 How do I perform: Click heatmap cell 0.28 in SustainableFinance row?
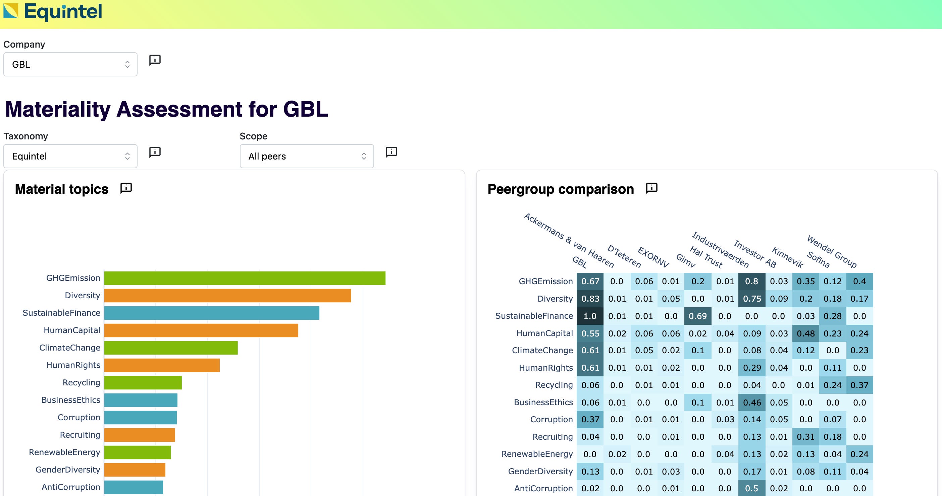pyautogui.click(x=833, y=316)
